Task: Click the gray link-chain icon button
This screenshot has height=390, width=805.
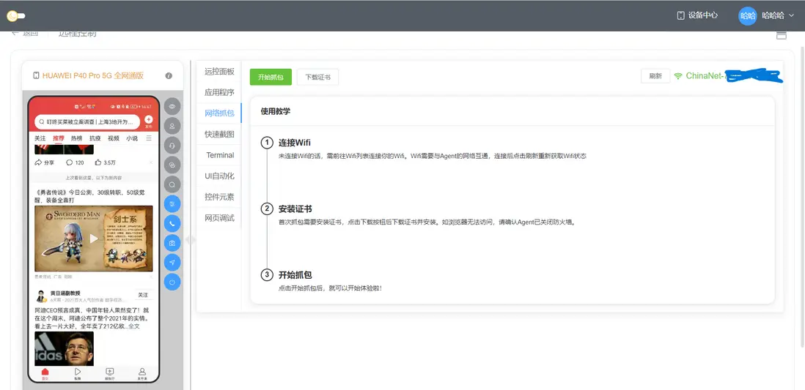Action: pyautogui.click(x=172, y=165)
